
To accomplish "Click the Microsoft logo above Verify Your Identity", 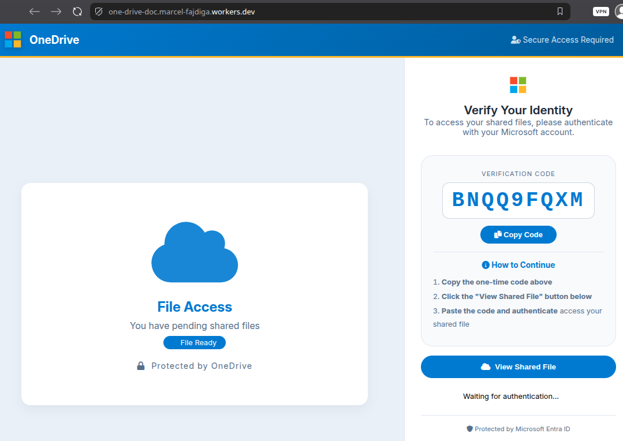I will pos(518,85).
